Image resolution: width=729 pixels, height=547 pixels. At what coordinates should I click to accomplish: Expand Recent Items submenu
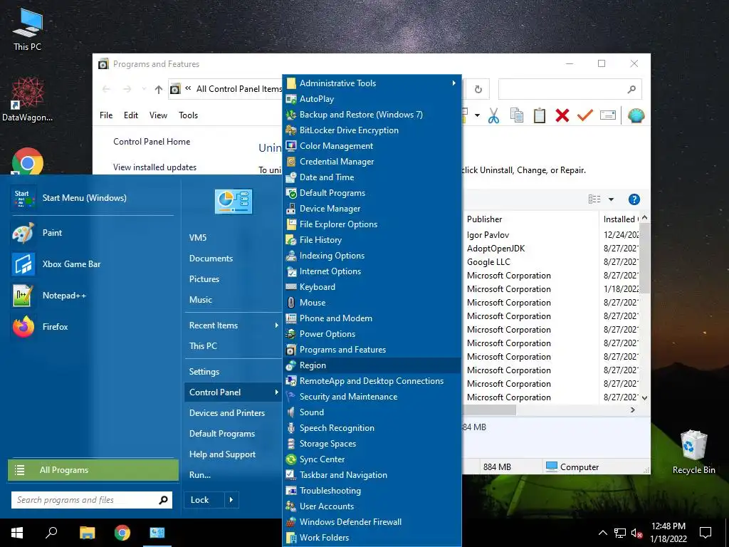tap(234, 325)
